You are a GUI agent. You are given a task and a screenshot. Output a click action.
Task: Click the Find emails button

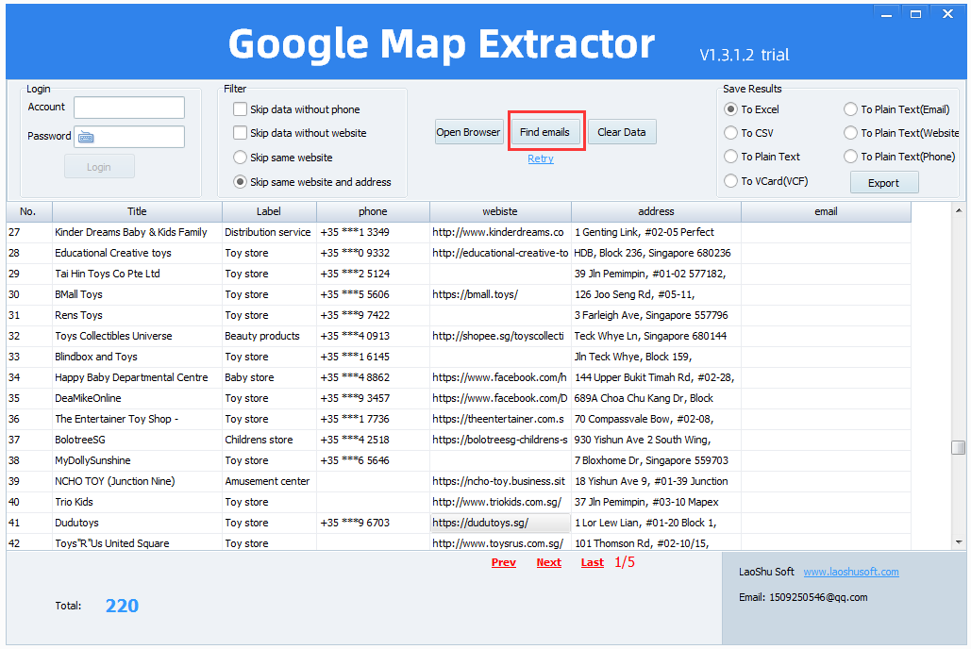pos(544,132)
